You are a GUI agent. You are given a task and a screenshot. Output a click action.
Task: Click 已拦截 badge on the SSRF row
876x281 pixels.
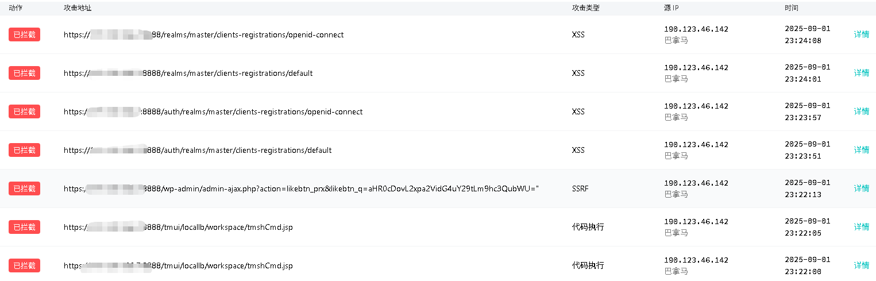pos(24,188)
